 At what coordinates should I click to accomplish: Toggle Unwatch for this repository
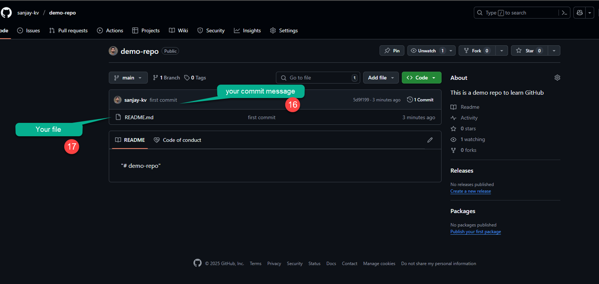428,50
